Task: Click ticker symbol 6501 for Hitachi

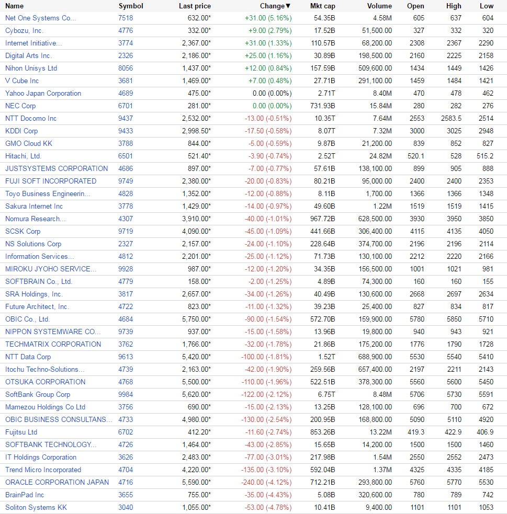Action: click(126, 156)
